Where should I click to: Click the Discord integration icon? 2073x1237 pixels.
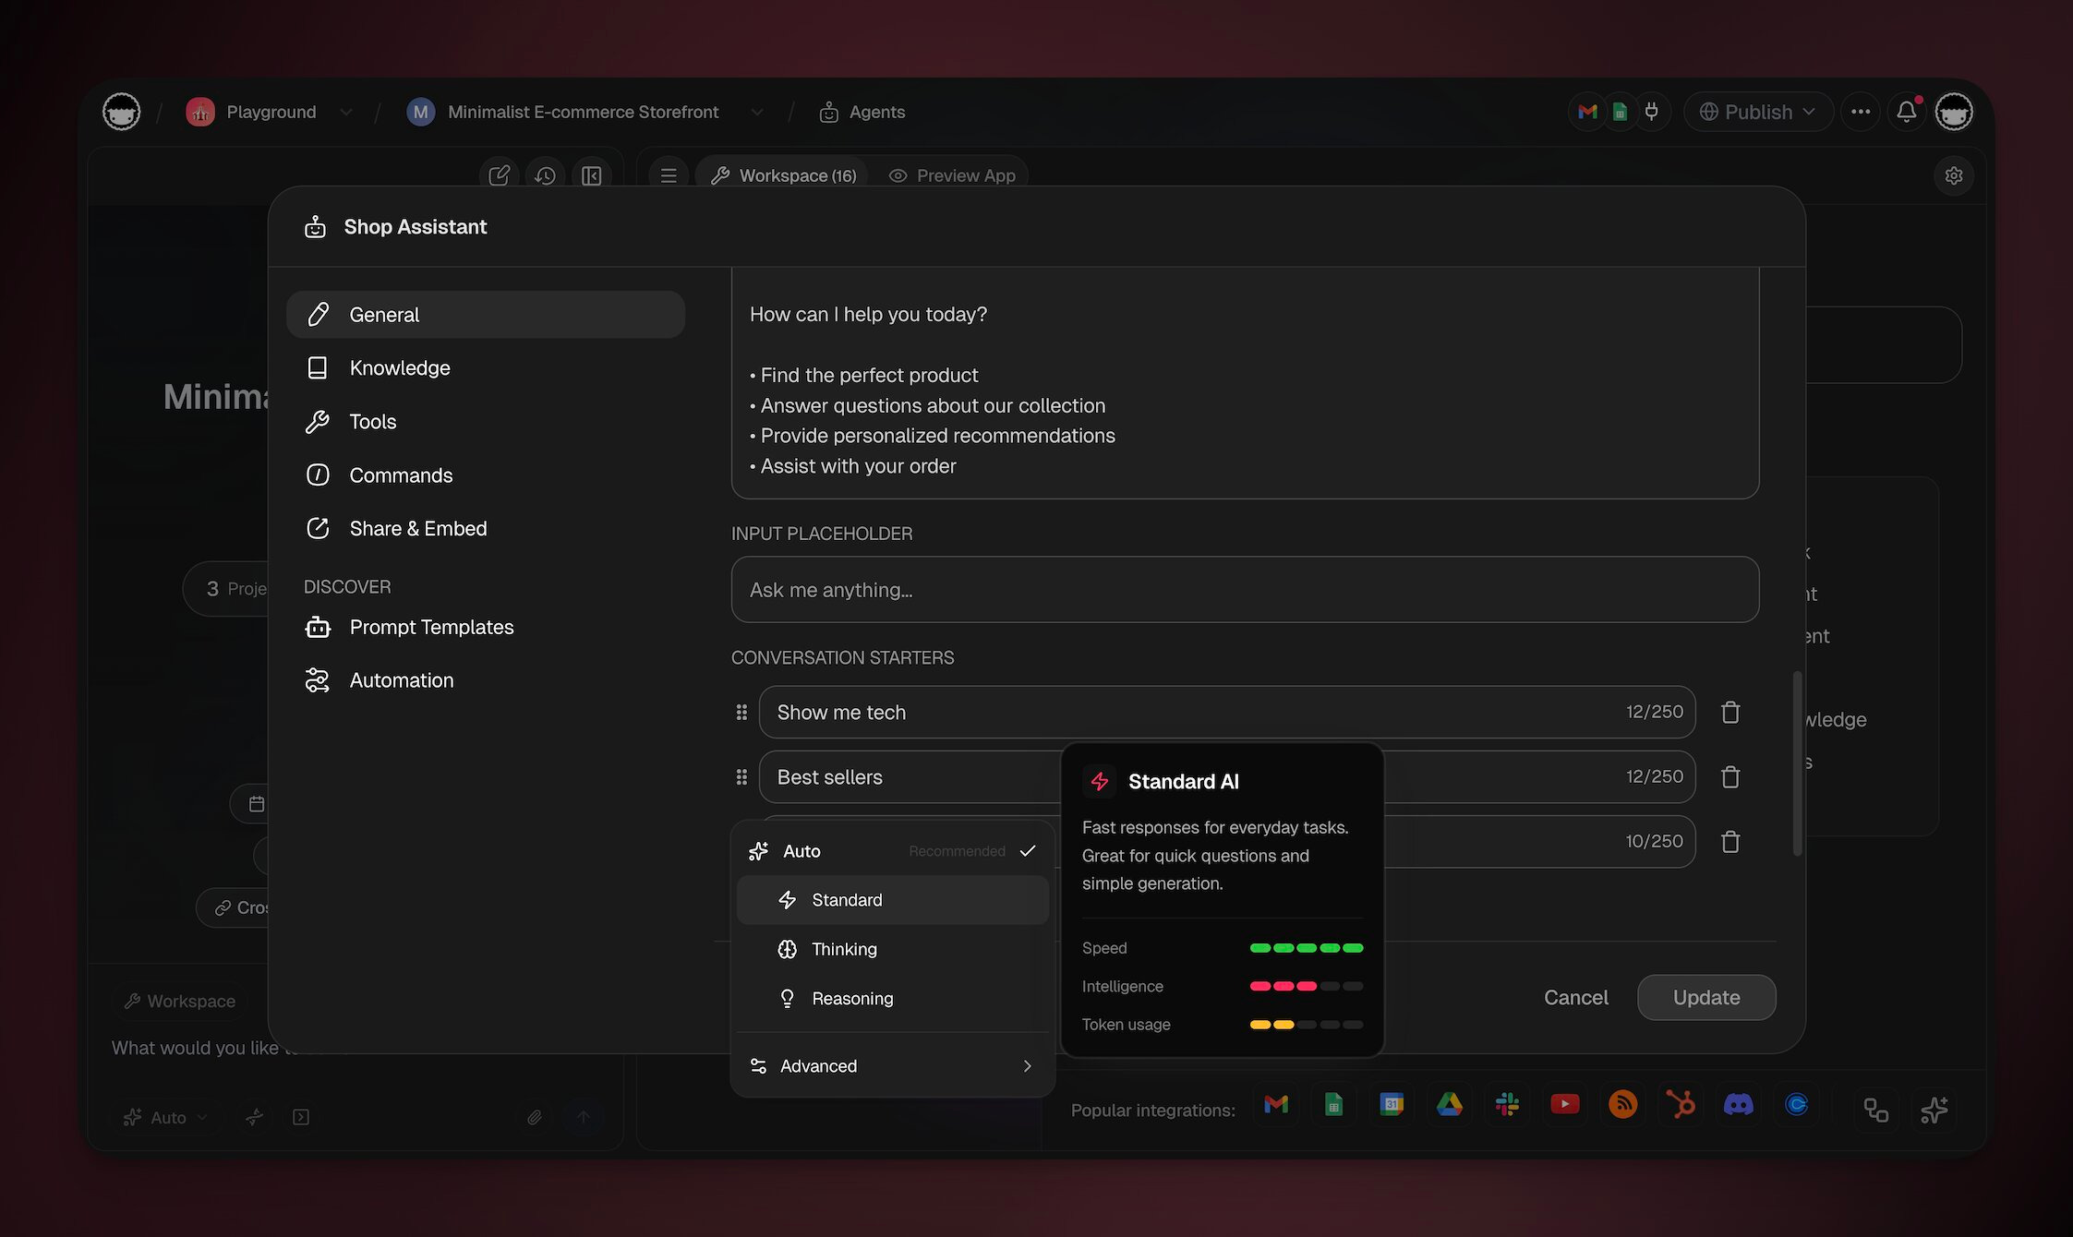(x=1738, y=1104)
